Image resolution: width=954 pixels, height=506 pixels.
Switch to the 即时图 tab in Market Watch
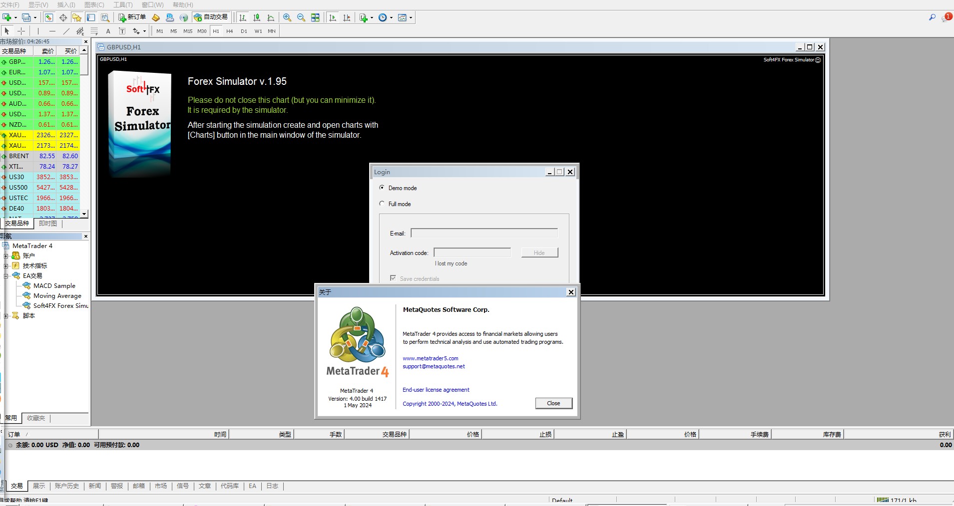point(48,224)
